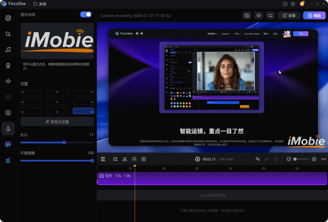Click the orange playhead marker

(135, 166)
